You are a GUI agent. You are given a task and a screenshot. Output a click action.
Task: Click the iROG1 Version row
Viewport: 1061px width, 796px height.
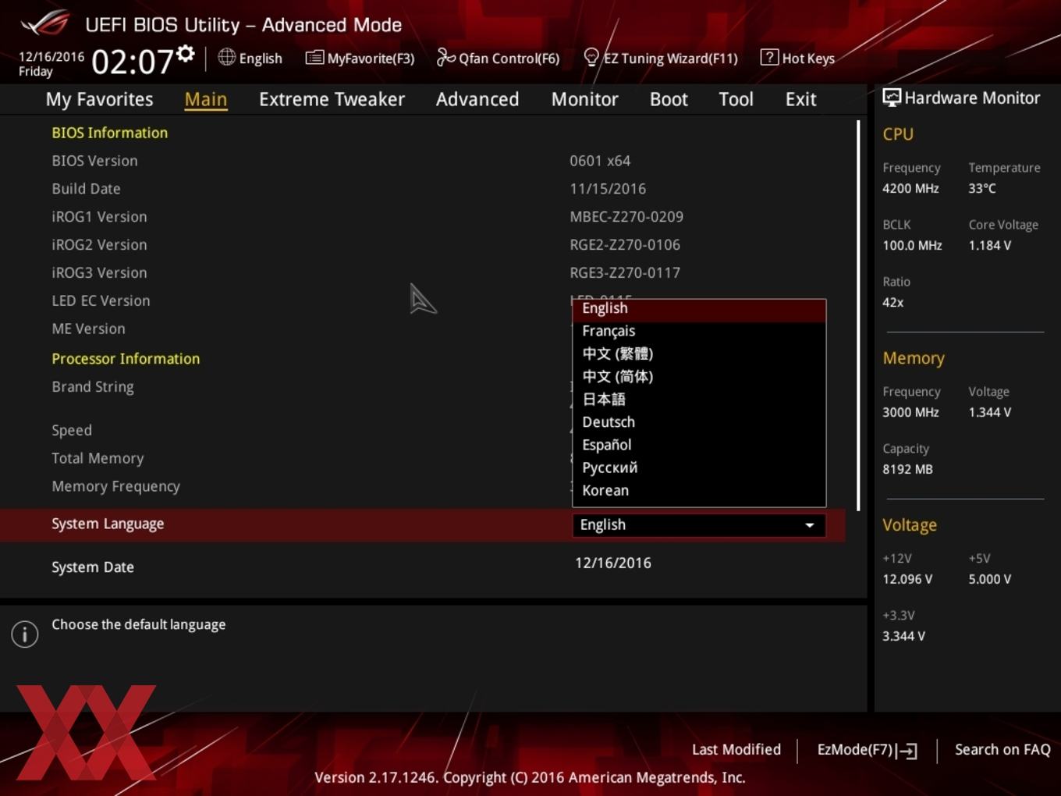[423, 217]
